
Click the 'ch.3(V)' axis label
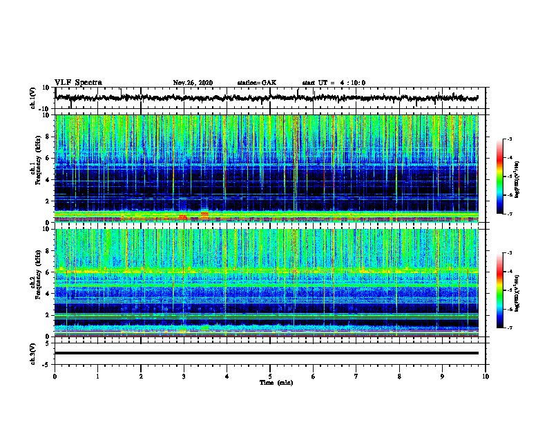coord(33,354)
